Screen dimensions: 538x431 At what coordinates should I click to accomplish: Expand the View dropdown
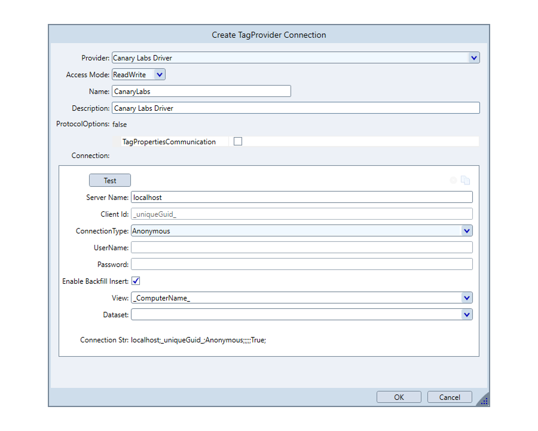(x=466, y=298)
